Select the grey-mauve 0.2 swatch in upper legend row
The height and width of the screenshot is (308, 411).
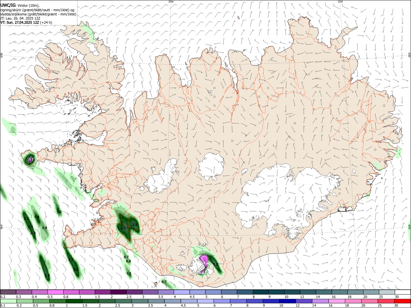[8, 292]
